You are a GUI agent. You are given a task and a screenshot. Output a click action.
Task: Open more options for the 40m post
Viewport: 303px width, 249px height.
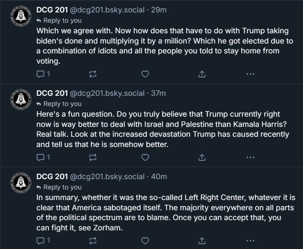(x=250, y=241)
